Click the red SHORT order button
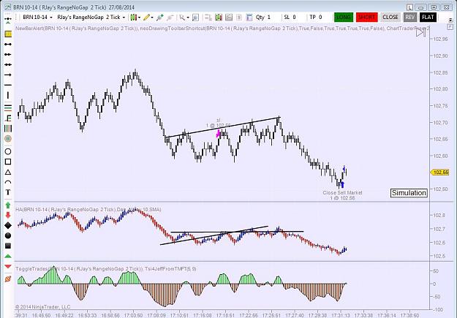Viewport: 457px width, 318px height. pos(366,18)
